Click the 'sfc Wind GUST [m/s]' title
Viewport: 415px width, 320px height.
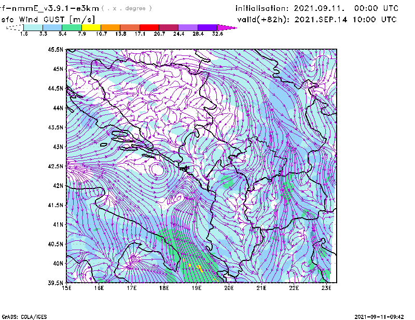(48, 20)
